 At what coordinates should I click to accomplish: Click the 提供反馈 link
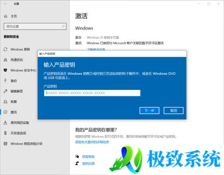click(88, 163)
